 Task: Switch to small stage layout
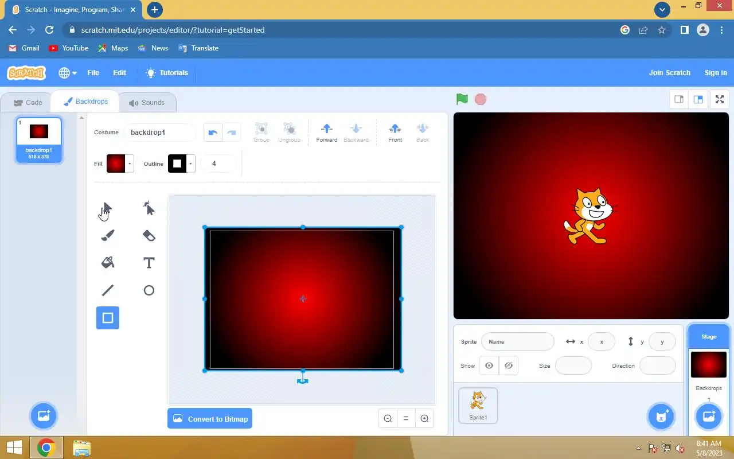679,99
